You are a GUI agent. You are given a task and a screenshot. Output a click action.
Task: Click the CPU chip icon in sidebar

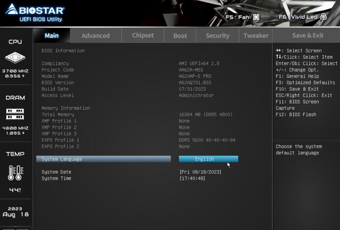point(15,57)
